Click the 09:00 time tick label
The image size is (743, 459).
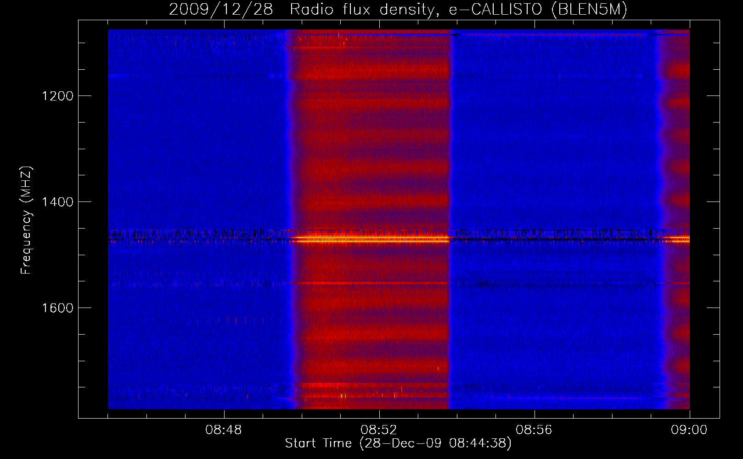point(689,430)
